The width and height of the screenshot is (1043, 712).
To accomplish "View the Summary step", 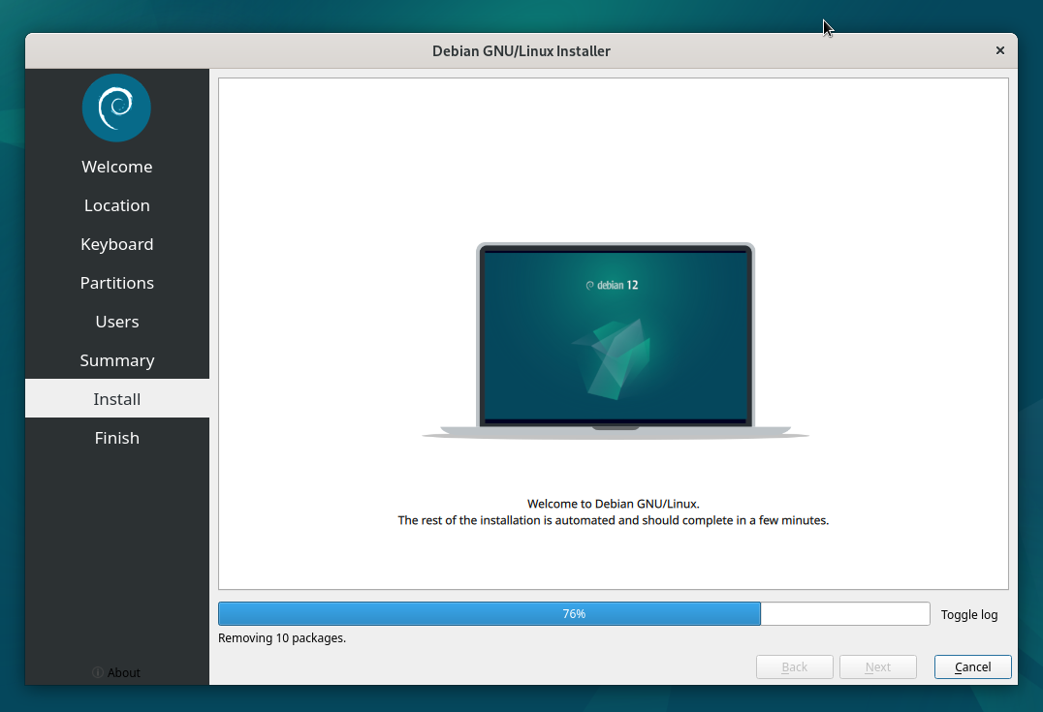I will (117, 359).
